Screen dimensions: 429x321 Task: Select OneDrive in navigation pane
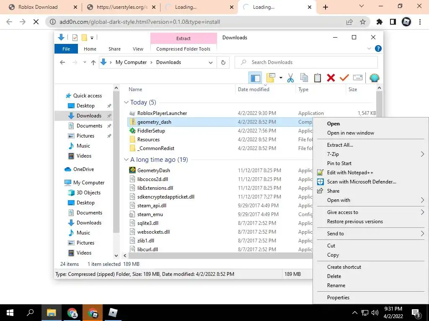pyautogui.click(x=83, y=169)
